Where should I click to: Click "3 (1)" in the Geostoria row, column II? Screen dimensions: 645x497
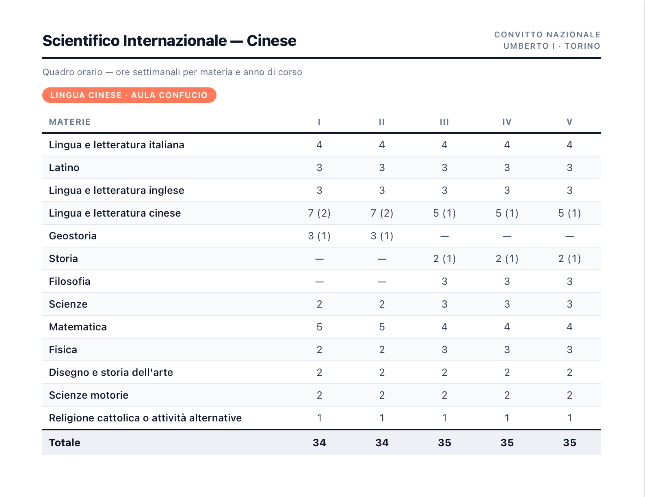[382, 236]
